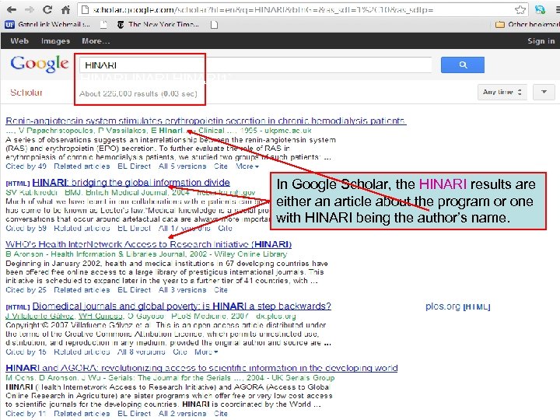Open the Images tab in black bar
This screenshot has width=560, height=420.
(55, 40)
